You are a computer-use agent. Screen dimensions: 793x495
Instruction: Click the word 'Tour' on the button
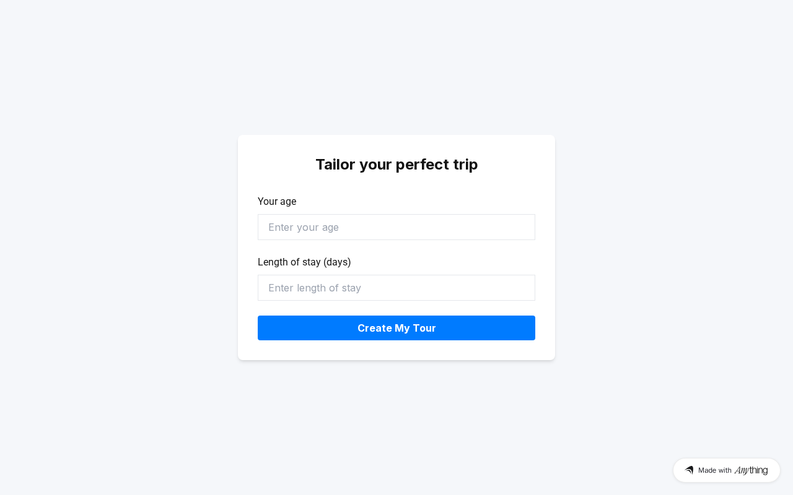click(422, 328)
